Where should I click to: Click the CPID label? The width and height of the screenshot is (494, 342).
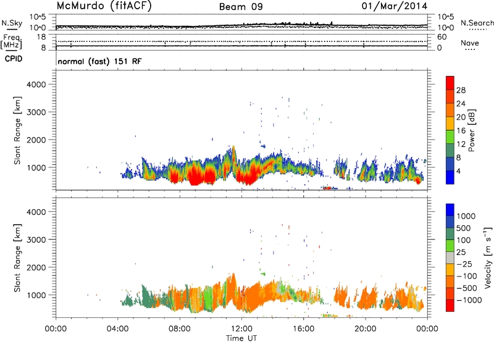coord(14,59)
